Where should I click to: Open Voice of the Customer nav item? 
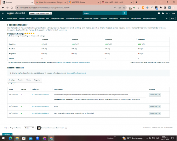point(91,19)
